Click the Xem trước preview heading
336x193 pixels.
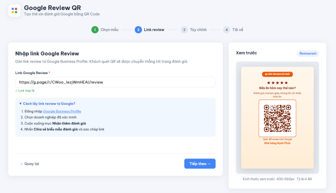tap(246, 53)
